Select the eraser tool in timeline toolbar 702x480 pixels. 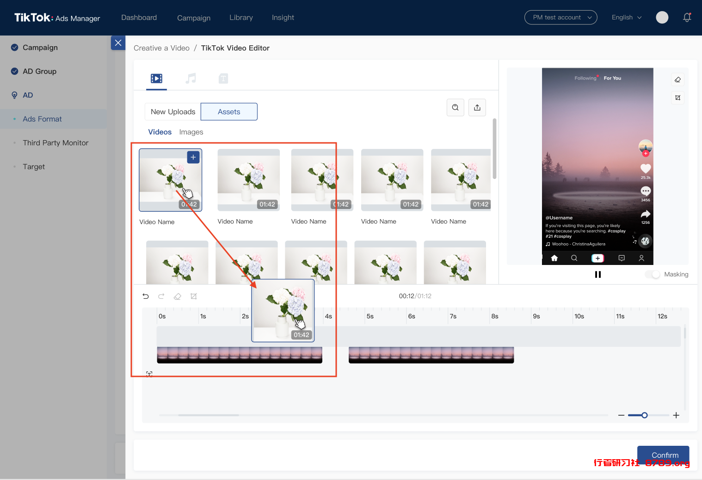178,296
